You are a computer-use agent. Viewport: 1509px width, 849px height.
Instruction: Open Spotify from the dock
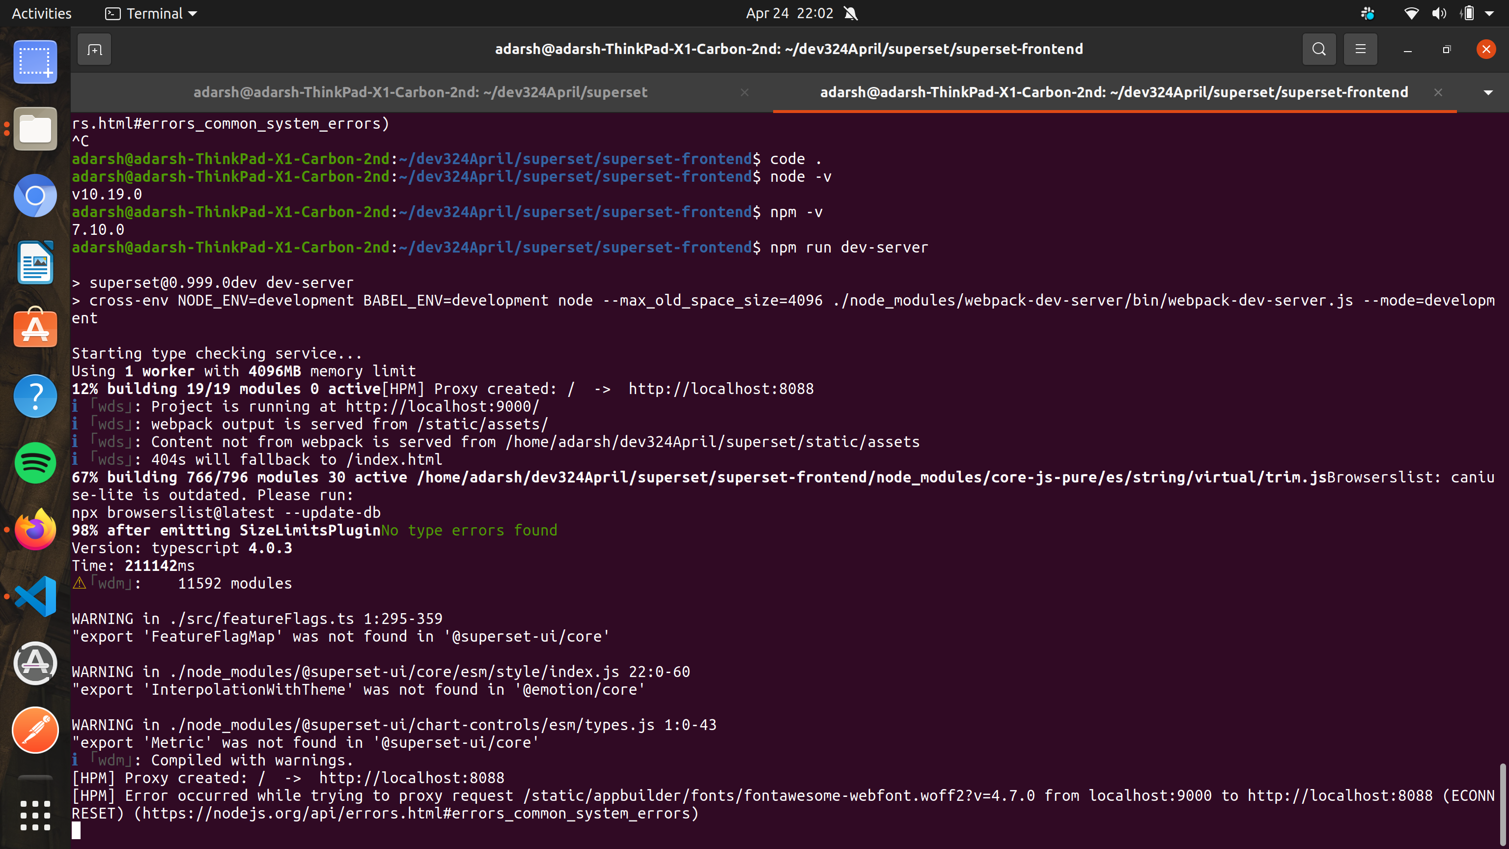pos(35,463)
